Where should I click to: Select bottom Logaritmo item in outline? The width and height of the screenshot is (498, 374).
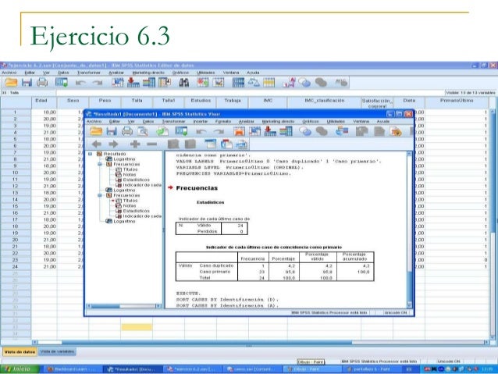pos(124,221)
